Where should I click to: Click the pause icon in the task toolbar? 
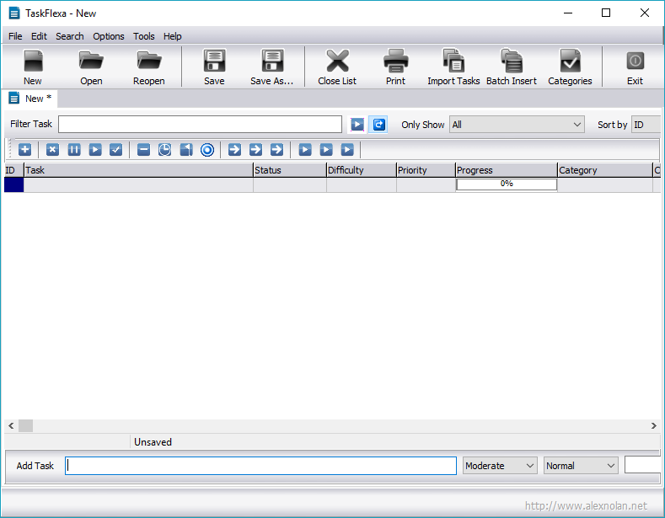click(74, 150)
